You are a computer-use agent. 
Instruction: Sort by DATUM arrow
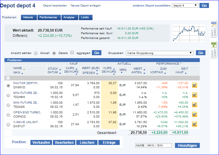pos(60,73)
